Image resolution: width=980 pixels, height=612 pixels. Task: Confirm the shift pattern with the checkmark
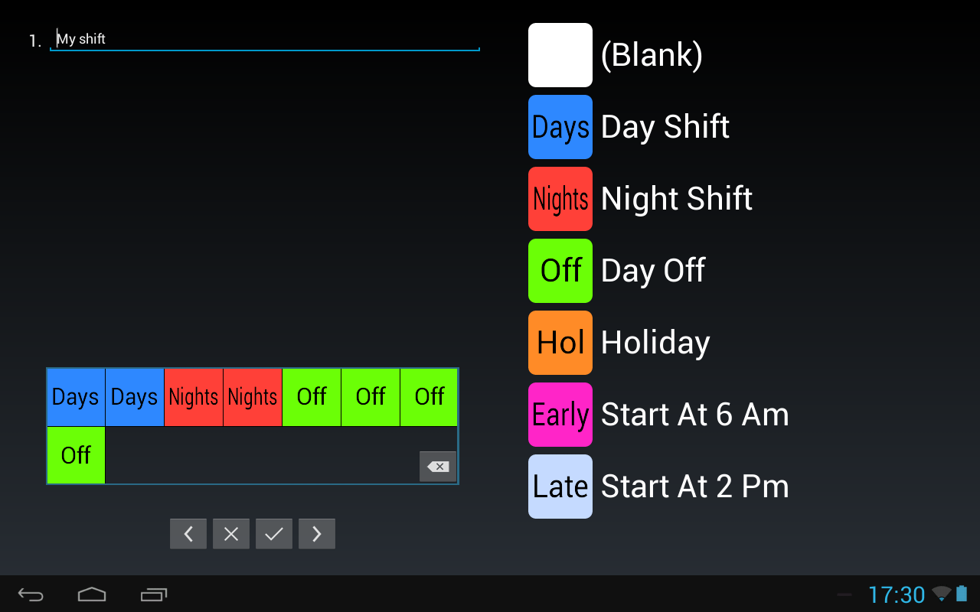273,533
